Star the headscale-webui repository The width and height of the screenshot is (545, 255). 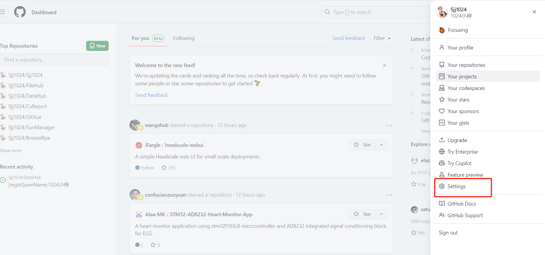[362, 145]
